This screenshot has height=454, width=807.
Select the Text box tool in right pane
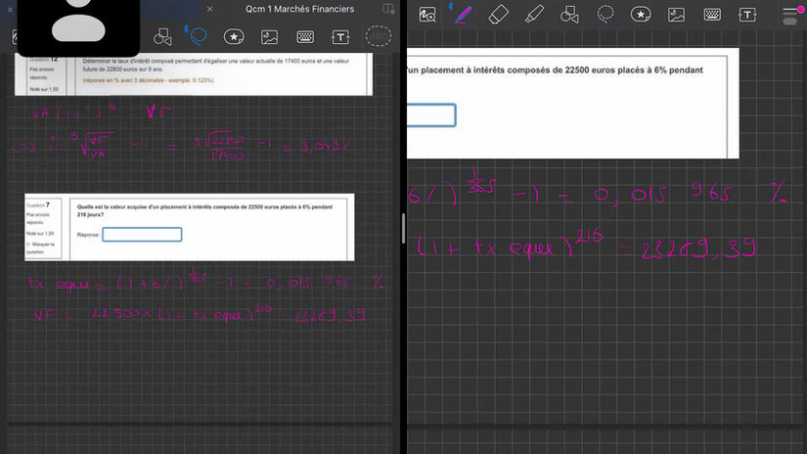(x=747, y=15)
